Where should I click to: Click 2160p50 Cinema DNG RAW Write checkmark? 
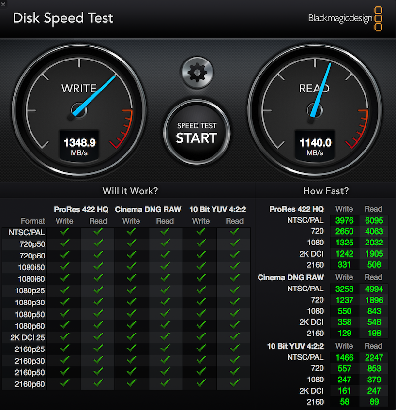point(131,372)
